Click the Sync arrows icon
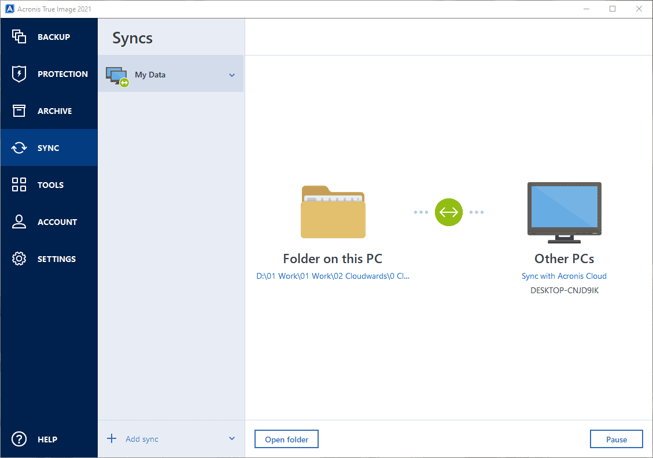 pos(19,148)
